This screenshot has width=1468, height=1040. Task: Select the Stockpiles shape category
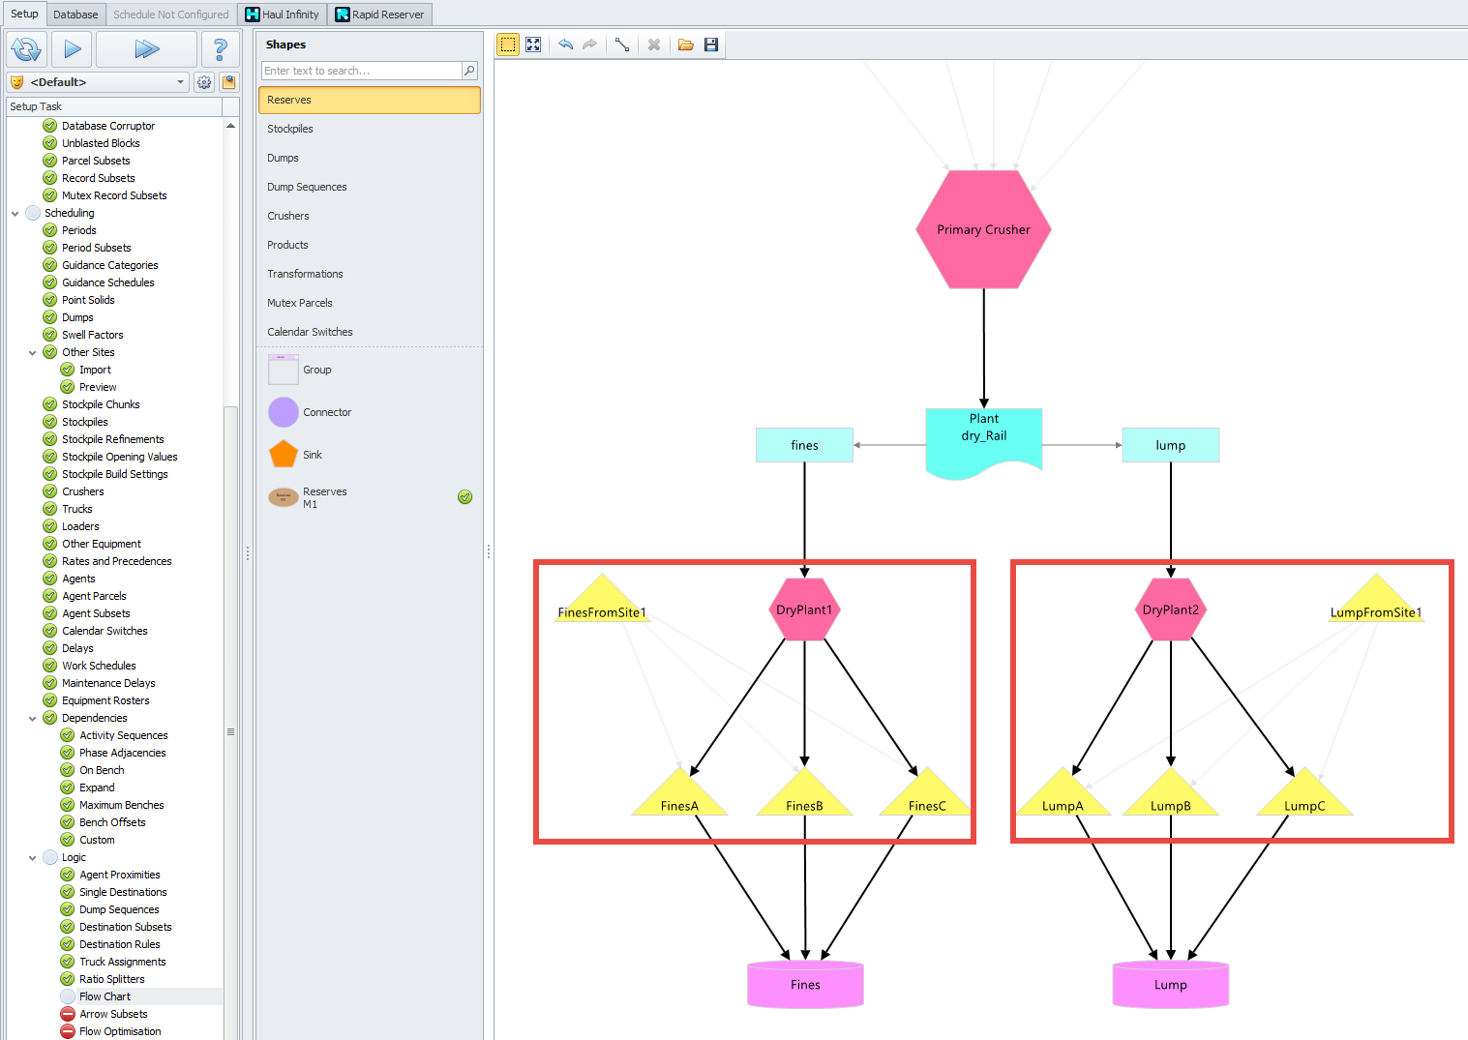tap(290, 129)
